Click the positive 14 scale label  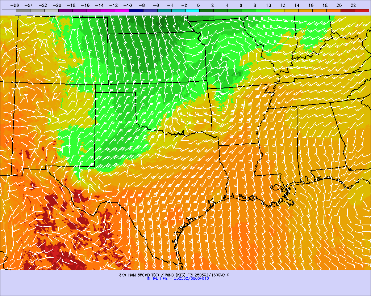[x=297, y=5]
